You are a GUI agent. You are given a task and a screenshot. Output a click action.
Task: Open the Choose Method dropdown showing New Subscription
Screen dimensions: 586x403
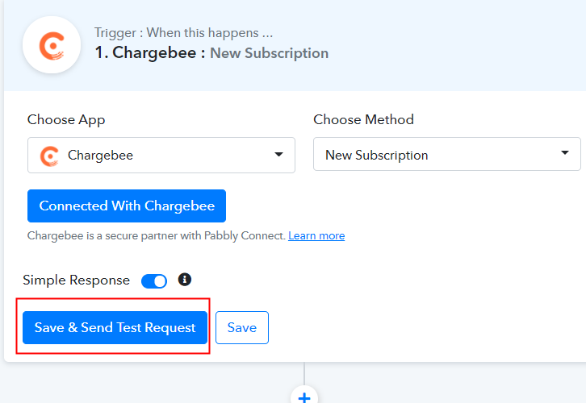tap(447, 154)
